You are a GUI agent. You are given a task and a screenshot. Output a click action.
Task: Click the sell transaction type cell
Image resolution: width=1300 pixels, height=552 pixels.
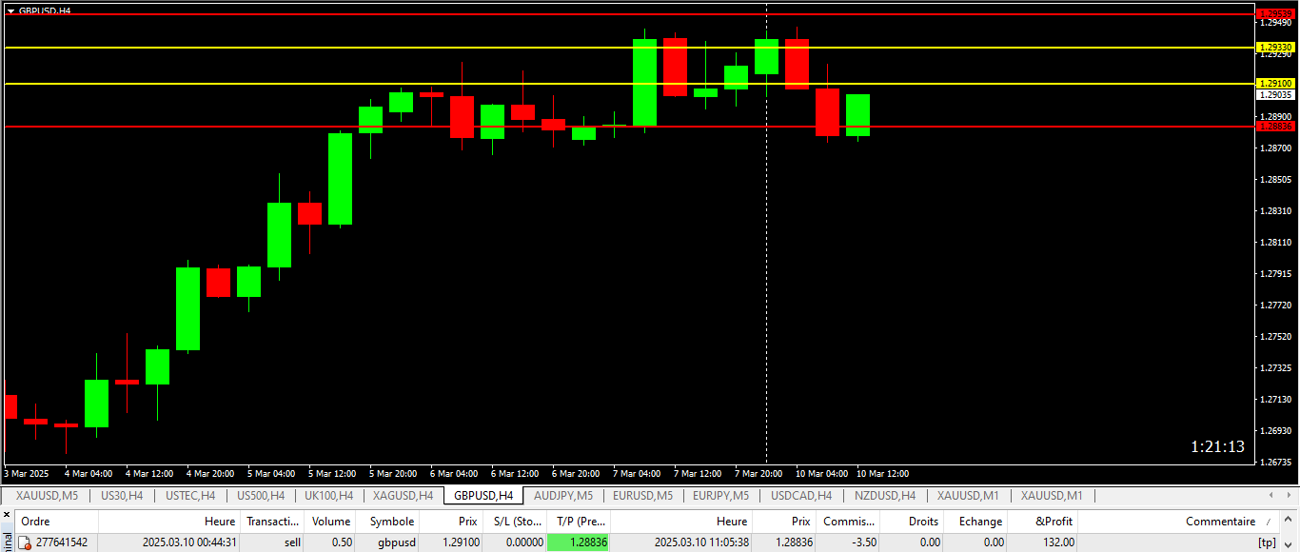coord(292,542)
